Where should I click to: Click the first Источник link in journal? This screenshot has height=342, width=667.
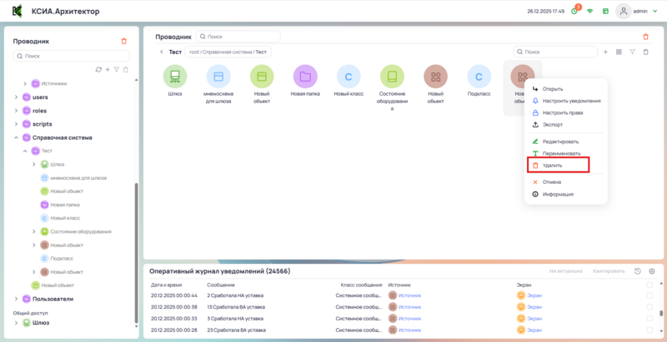pyautogui.click(x=409, y=295)
